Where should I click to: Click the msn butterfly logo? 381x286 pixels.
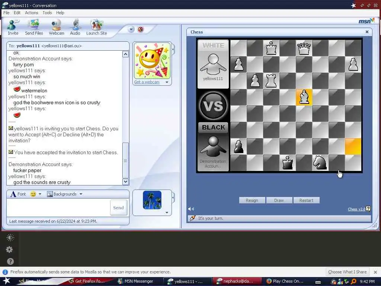coord(366,21)
